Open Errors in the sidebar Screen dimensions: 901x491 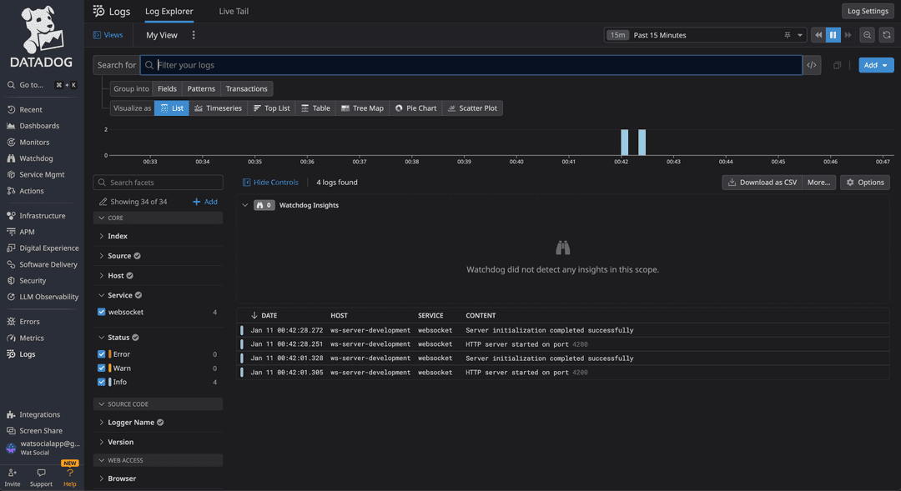(x=23, y=322)
